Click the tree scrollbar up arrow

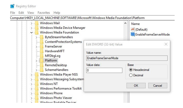click(x=125, y=23)
